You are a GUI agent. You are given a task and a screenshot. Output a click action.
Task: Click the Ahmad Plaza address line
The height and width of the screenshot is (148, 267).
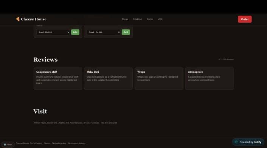click(x=75, y=123)
